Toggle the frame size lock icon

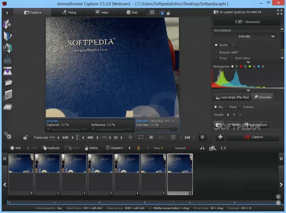[25, 137]
